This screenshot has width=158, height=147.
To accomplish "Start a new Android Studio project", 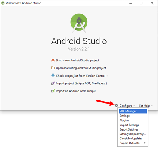I will pos(77,60).
